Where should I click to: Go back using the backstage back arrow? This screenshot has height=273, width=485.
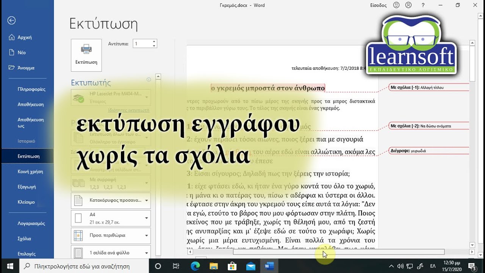pyautogui.click(x=11, y=20)
